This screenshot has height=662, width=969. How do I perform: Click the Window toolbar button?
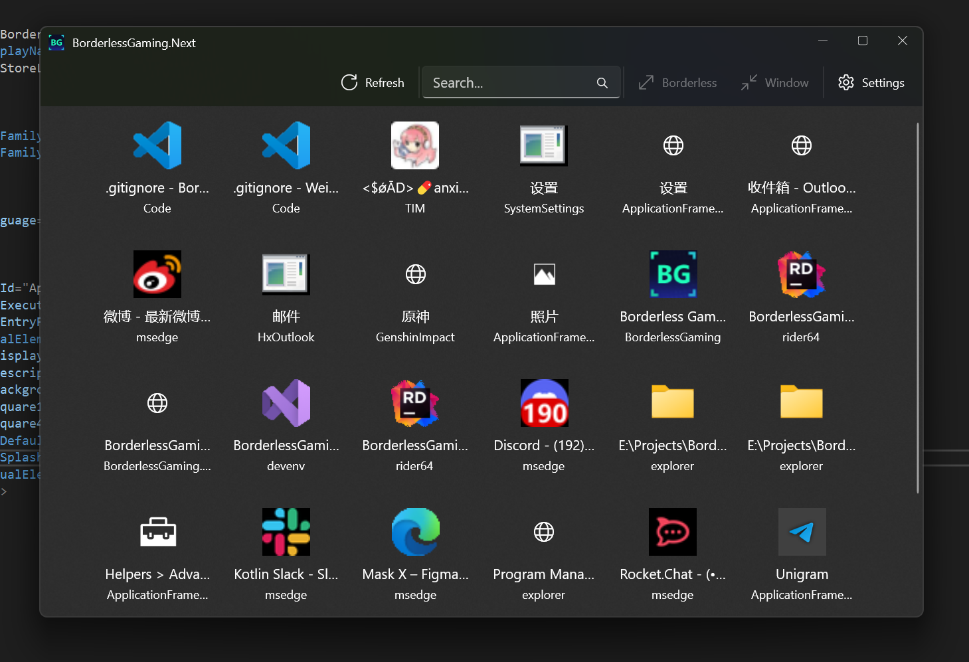[x=775, y=82]
